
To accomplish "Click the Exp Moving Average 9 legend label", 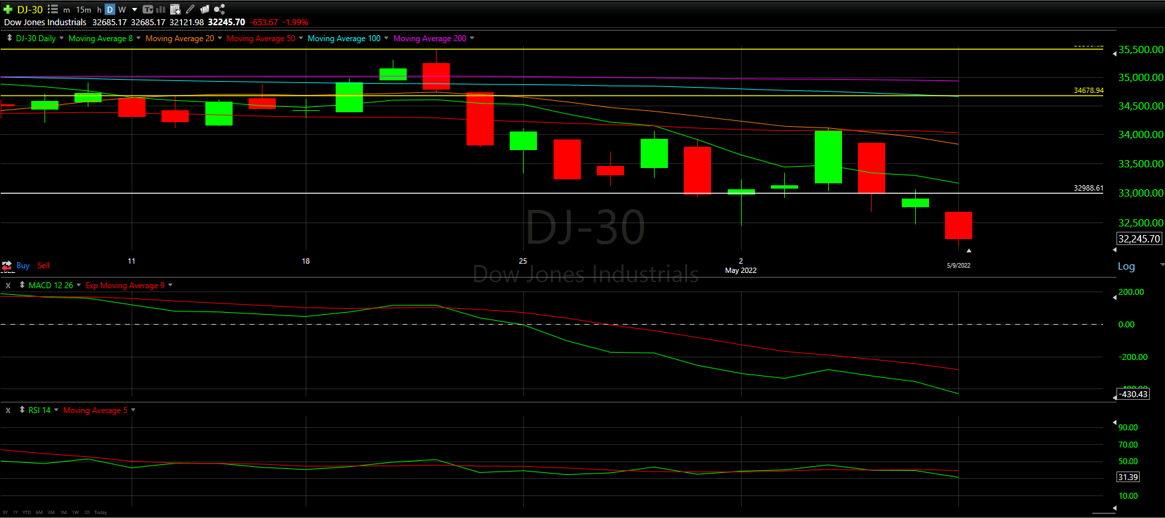I will pos(125,286).
